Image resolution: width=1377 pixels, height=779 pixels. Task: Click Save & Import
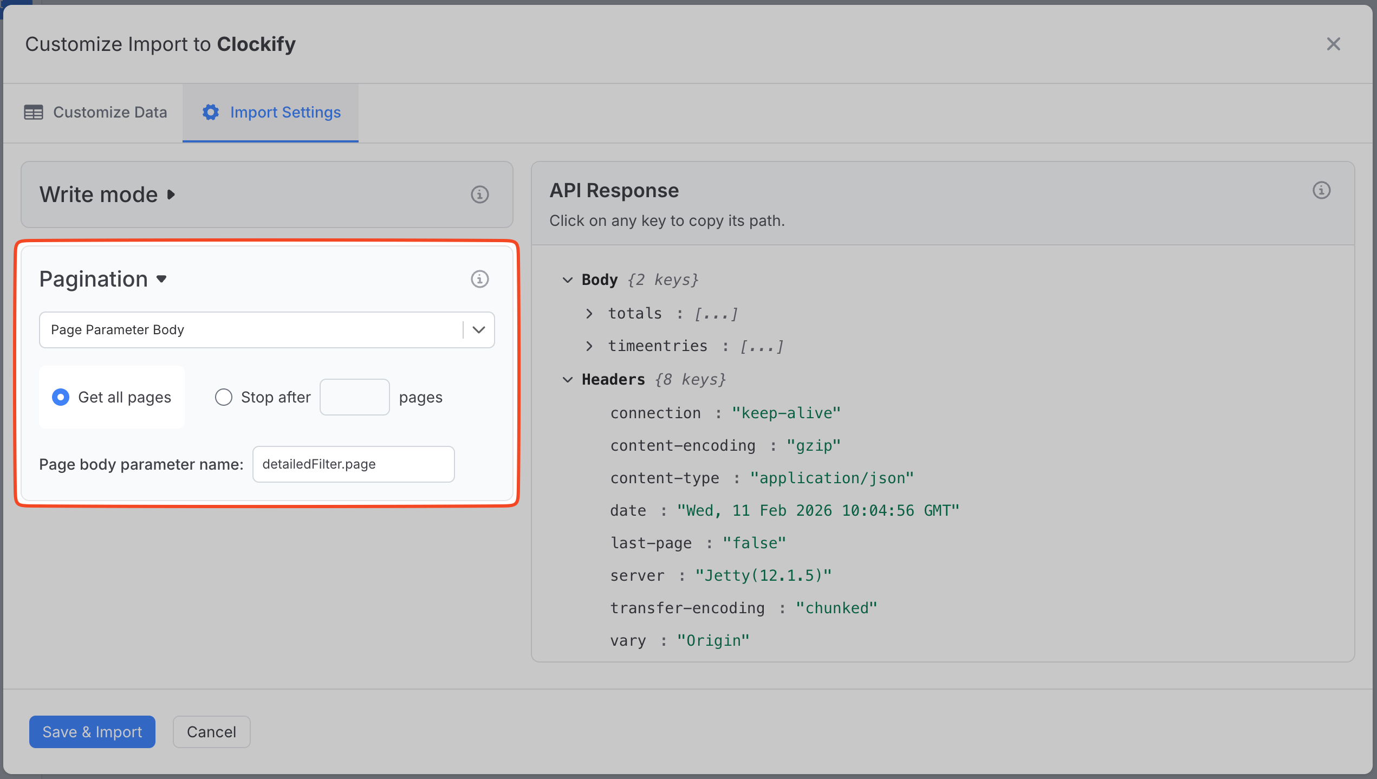pyautogui.click(x=92, y=731)
